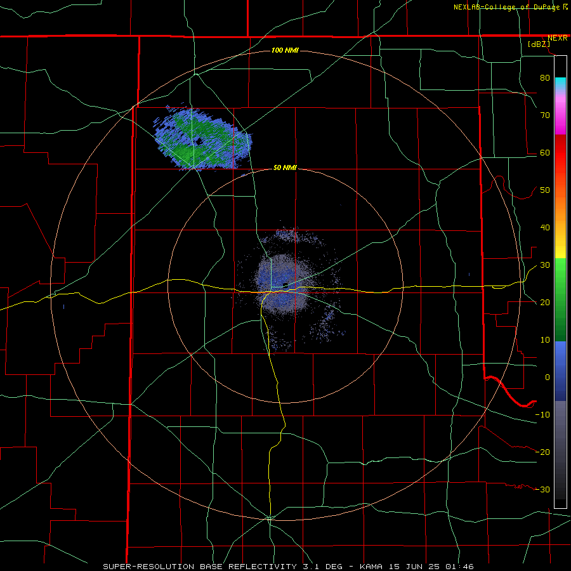This screenshot has width=571, height=571.
Task: Click the 70 value on the dBZ scale
Action: [x=545, y=115]
